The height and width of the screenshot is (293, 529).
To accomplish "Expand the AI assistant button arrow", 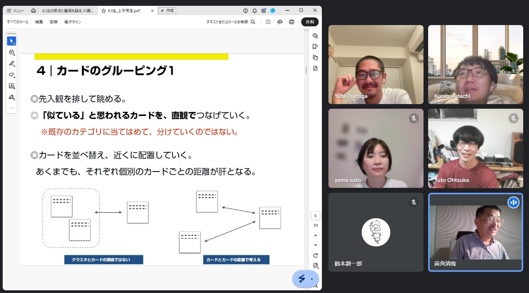I will click(312, 279).
